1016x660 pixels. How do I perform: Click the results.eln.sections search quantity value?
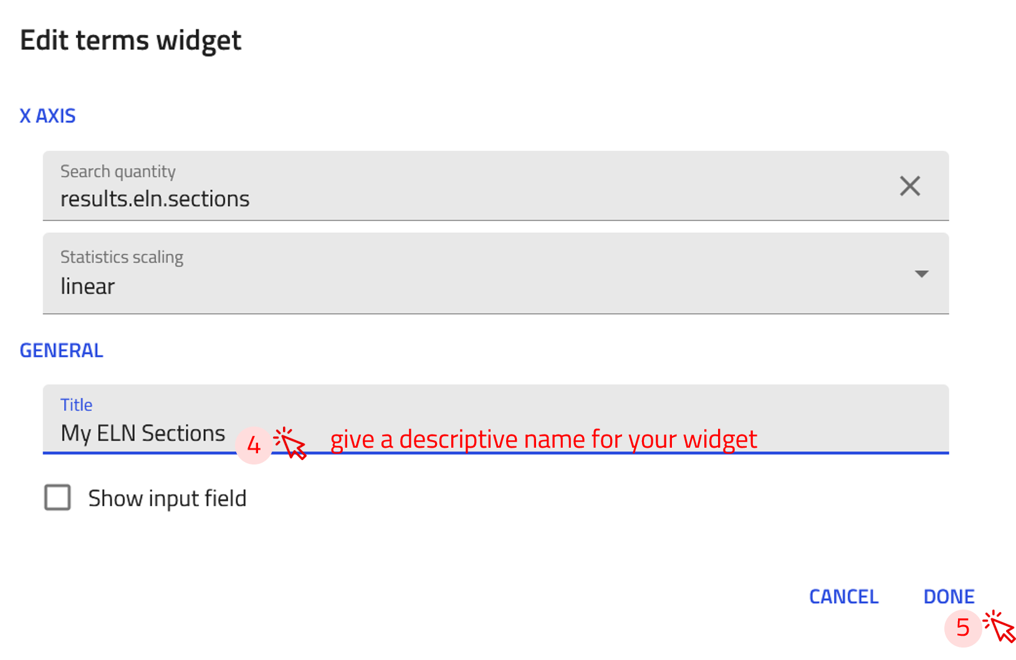(x=155, y=199)
